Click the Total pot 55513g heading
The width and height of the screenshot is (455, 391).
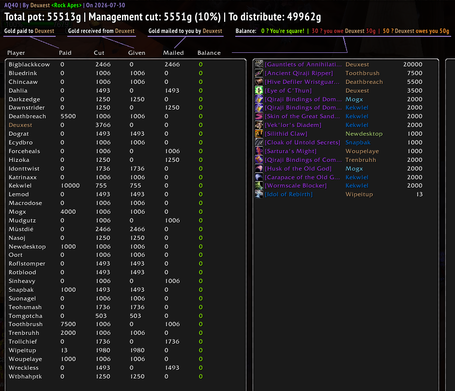tap(43, 17)
